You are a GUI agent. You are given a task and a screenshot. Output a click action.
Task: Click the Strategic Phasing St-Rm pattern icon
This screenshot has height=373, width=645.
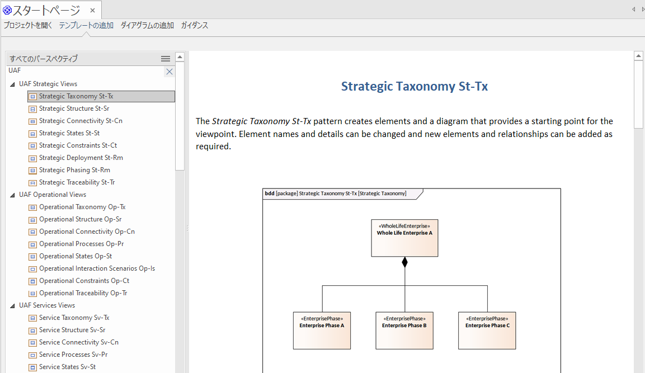click(32, 171)
